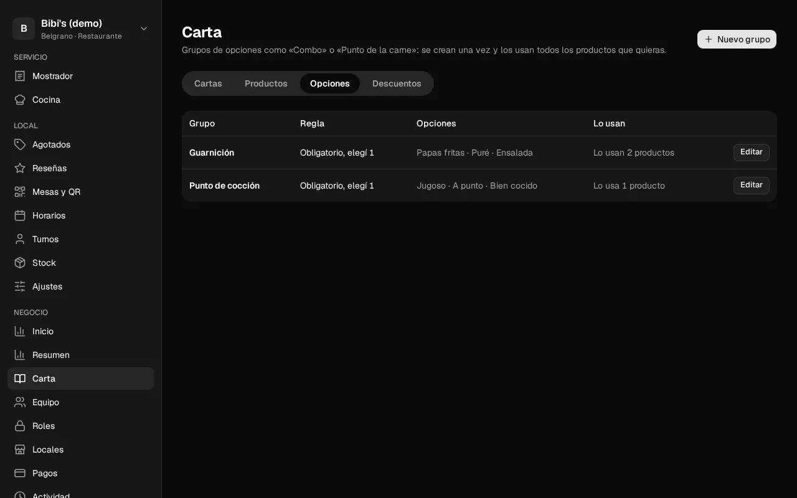Click the Regla column header
The width and height of the screenshot is (797, 498).
pyautogui.click(x=312, y=123)
